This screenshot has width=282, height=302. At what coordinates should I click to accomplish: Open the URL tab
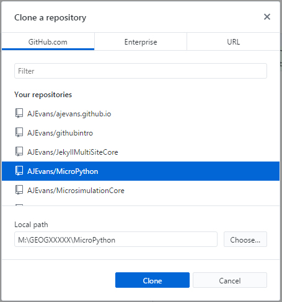[x=234, y=42]
